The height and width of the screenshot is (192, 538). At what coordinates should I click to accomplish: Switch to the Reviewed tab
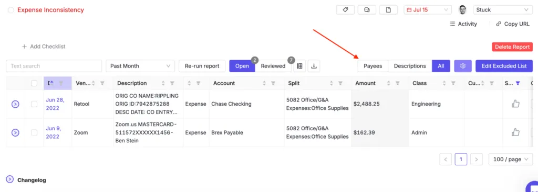[273, 66]
